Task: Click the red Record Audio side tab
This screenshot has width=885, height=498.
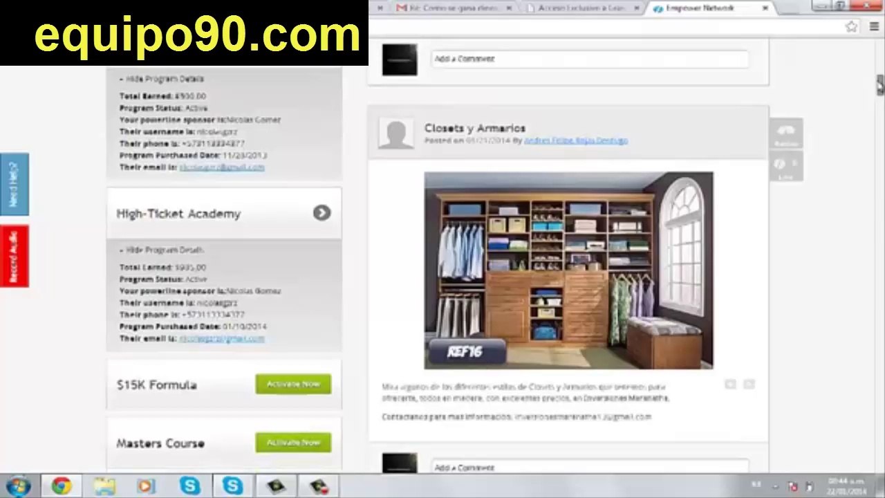Action: point(14,256)
